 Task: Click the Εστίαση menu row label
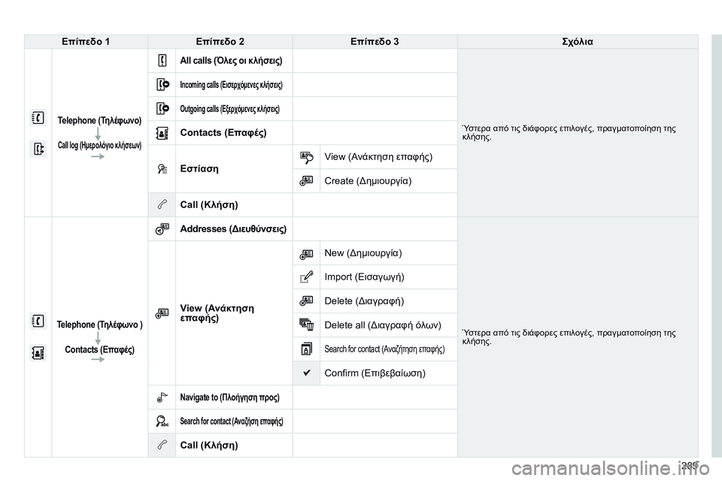[199, 169]
